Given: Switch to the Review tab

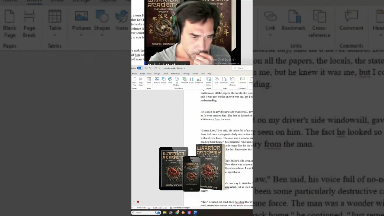Looking at the screenshot, I should tap(195, 74).
